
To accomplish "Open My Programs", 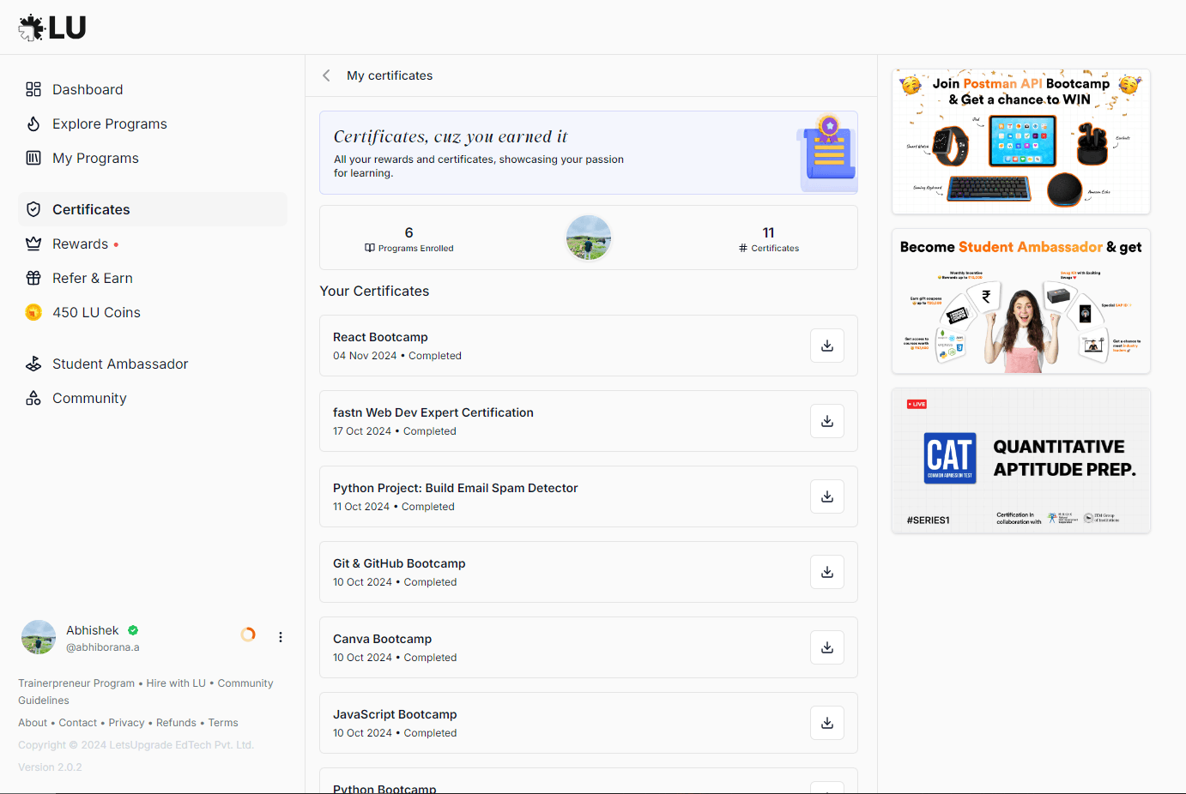I will point(96,158).
